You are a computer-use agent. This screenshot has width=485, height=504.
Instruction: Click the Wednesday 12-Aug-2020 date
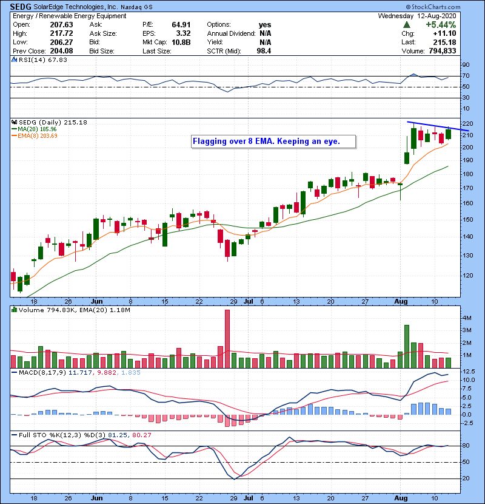(417, 16)
